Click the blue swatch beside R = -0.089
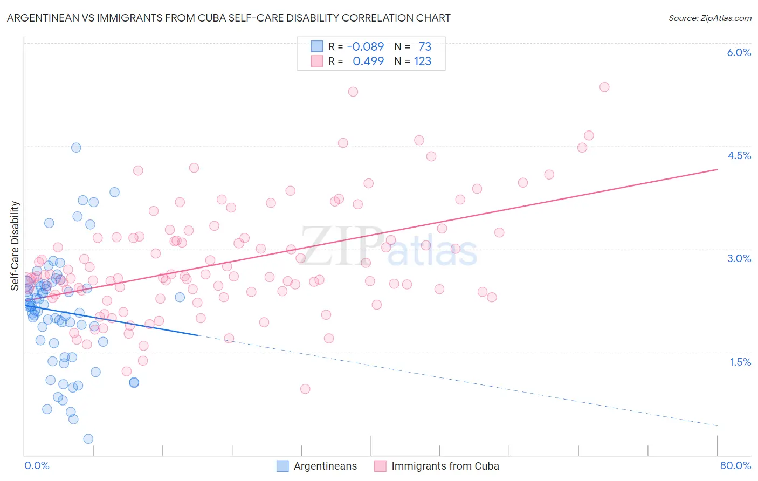 tap(316, 46)
